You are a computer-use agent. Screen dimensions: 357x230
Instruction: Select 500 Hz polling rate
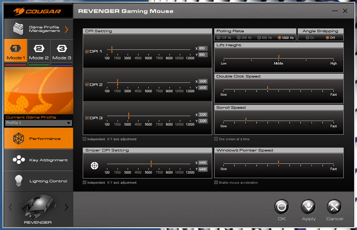coord(259,38)
